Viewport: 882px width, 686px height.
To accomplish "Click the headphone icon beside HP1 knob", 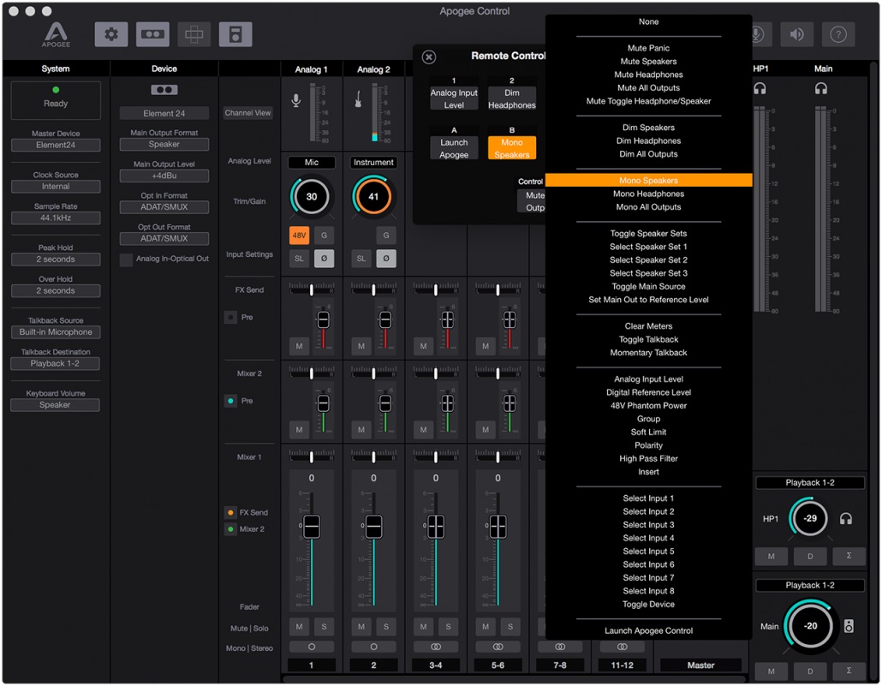I will [x=845, y=519].
